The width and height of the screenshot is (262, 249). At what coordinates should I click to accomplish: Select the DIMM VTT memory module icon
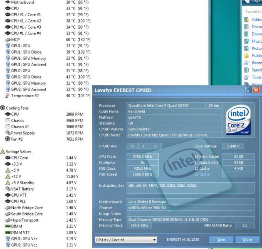[x=7, y=232]
